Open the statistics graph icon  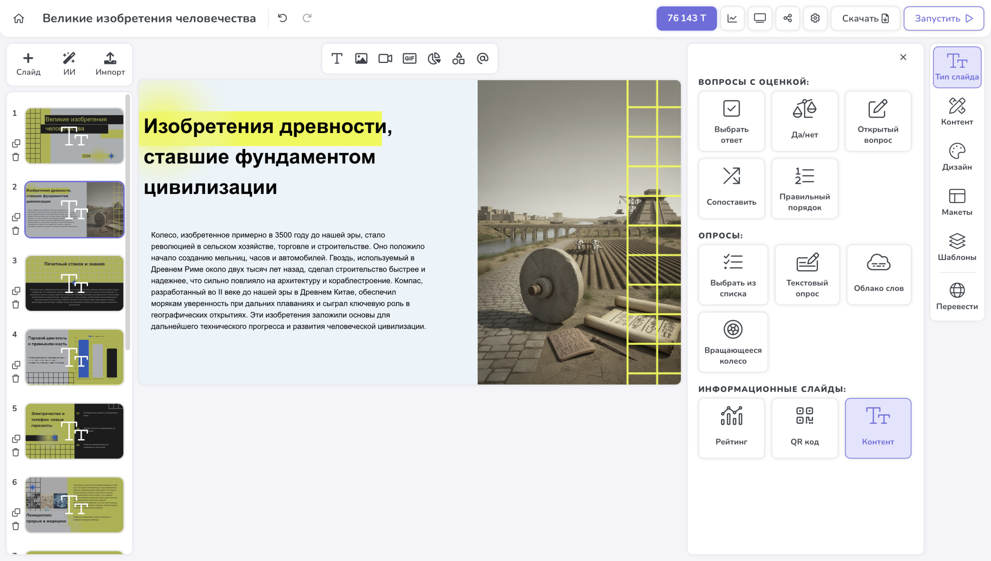pyautogui.click(x=732, y=18)
